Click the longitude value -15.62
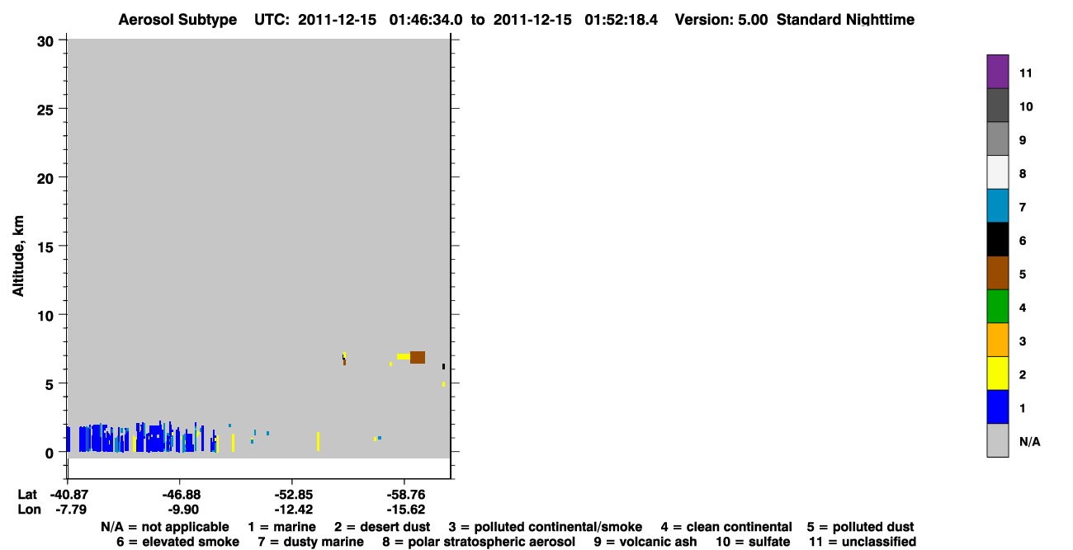Image resolution: width=1073 pixels, height=550 pixels. coord(404,510)
